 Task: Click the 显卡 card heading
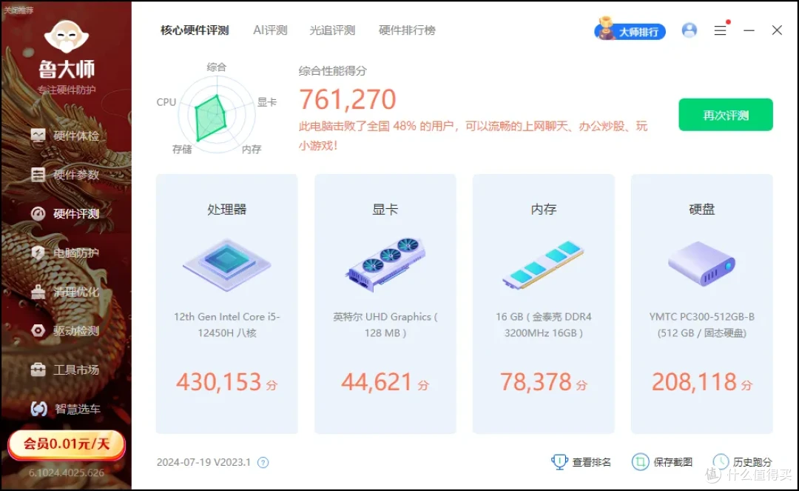tap(385, 210)
